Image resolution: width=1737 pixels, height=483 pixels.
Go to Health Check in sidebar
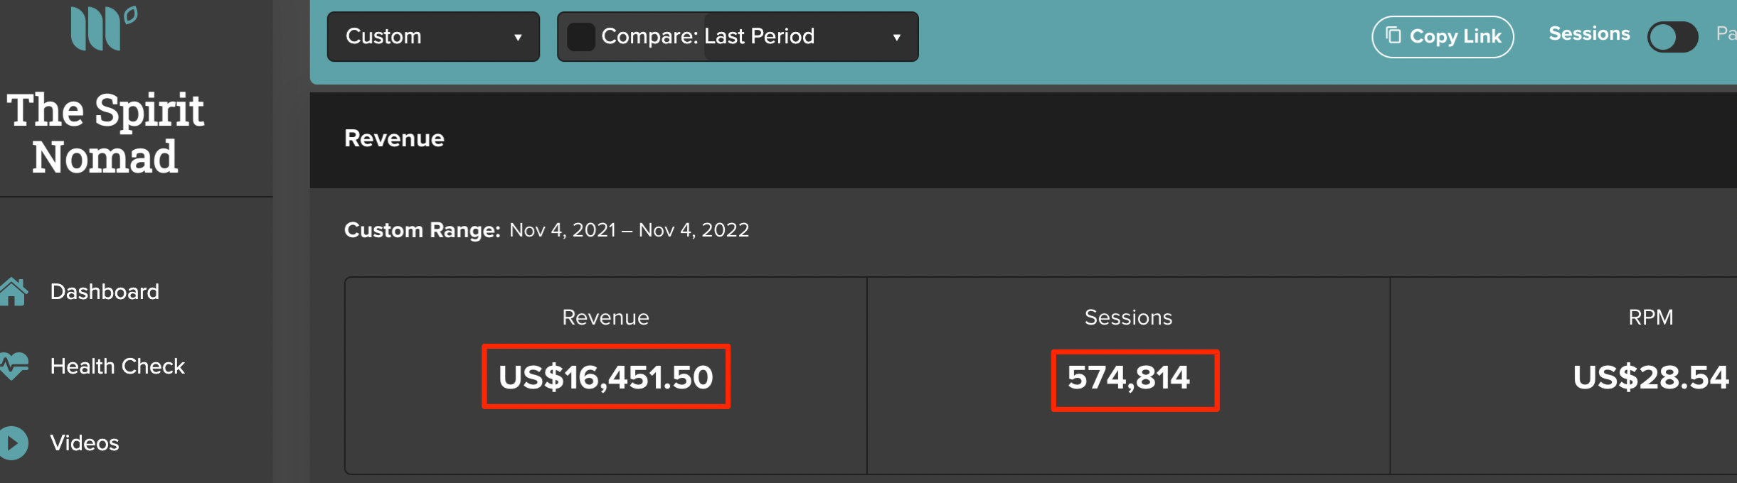(x=117, y=367)
